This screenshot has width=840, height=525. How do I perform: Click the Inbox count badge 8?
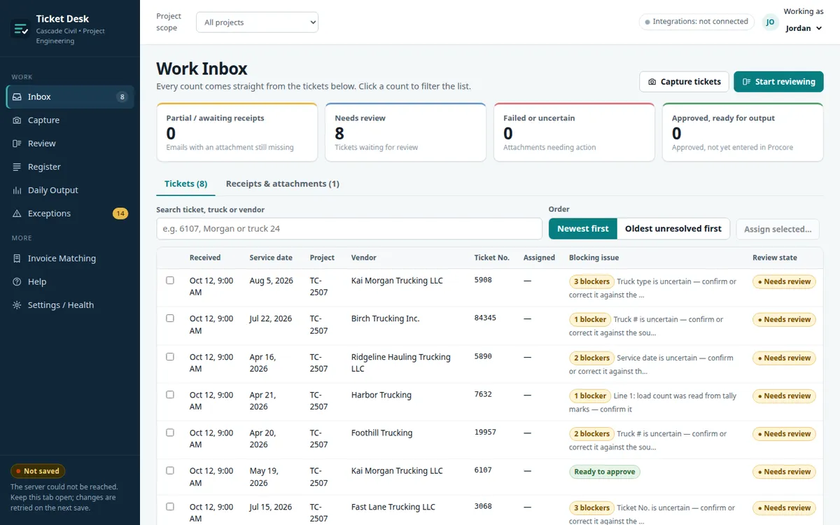click(x=122, y=97)
